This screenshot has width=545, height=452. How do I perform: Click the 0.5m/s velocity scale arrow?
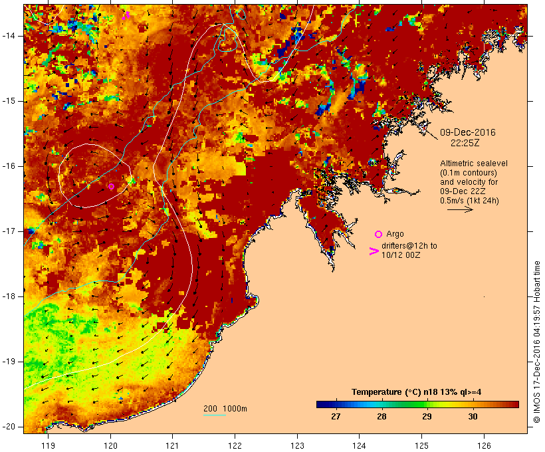[x=460, y=209]
